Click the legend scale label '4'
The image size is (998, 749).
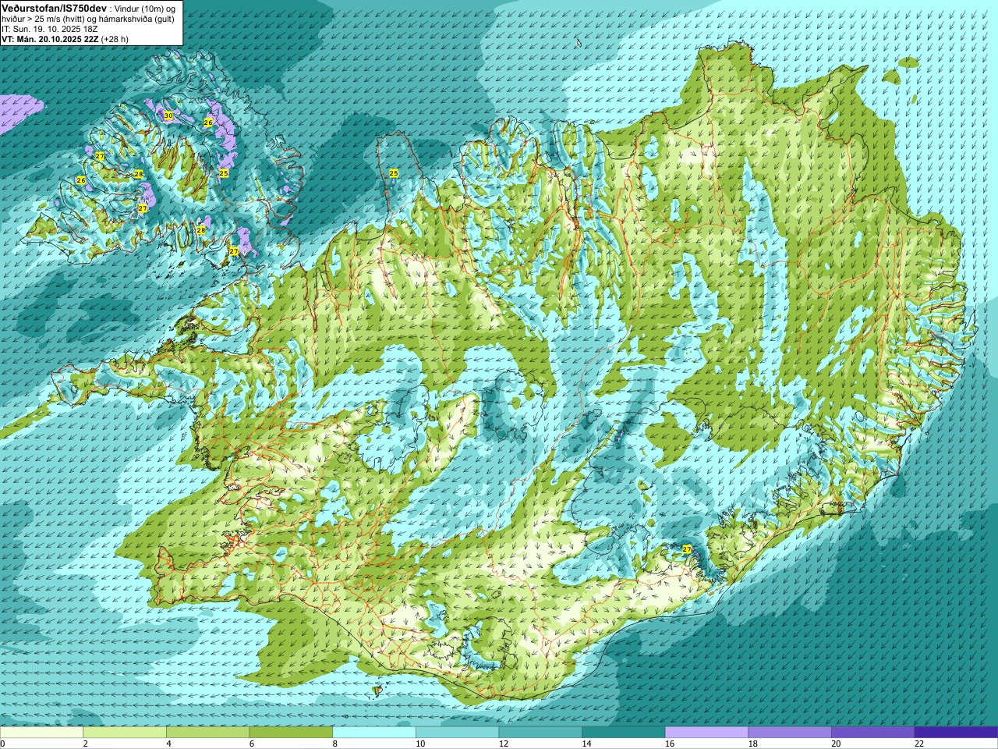click(x=168, y=744)
